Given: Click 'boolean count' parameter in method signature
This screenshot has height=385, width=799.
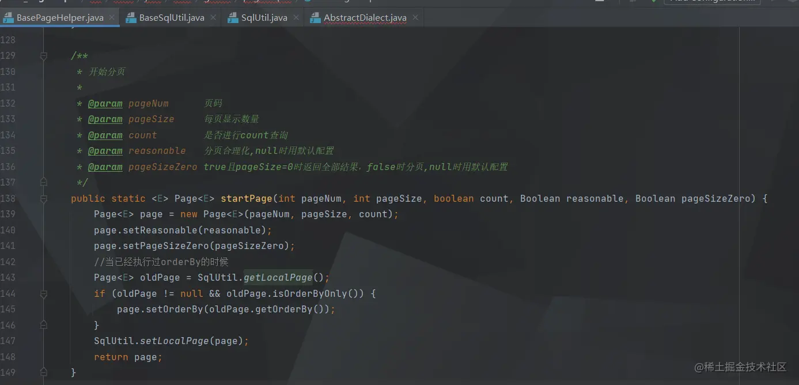Looking at the screenshot, I should (471, 198).
